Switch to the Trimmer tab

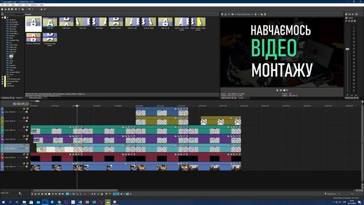pyautogui.click(x=241, y=98)
